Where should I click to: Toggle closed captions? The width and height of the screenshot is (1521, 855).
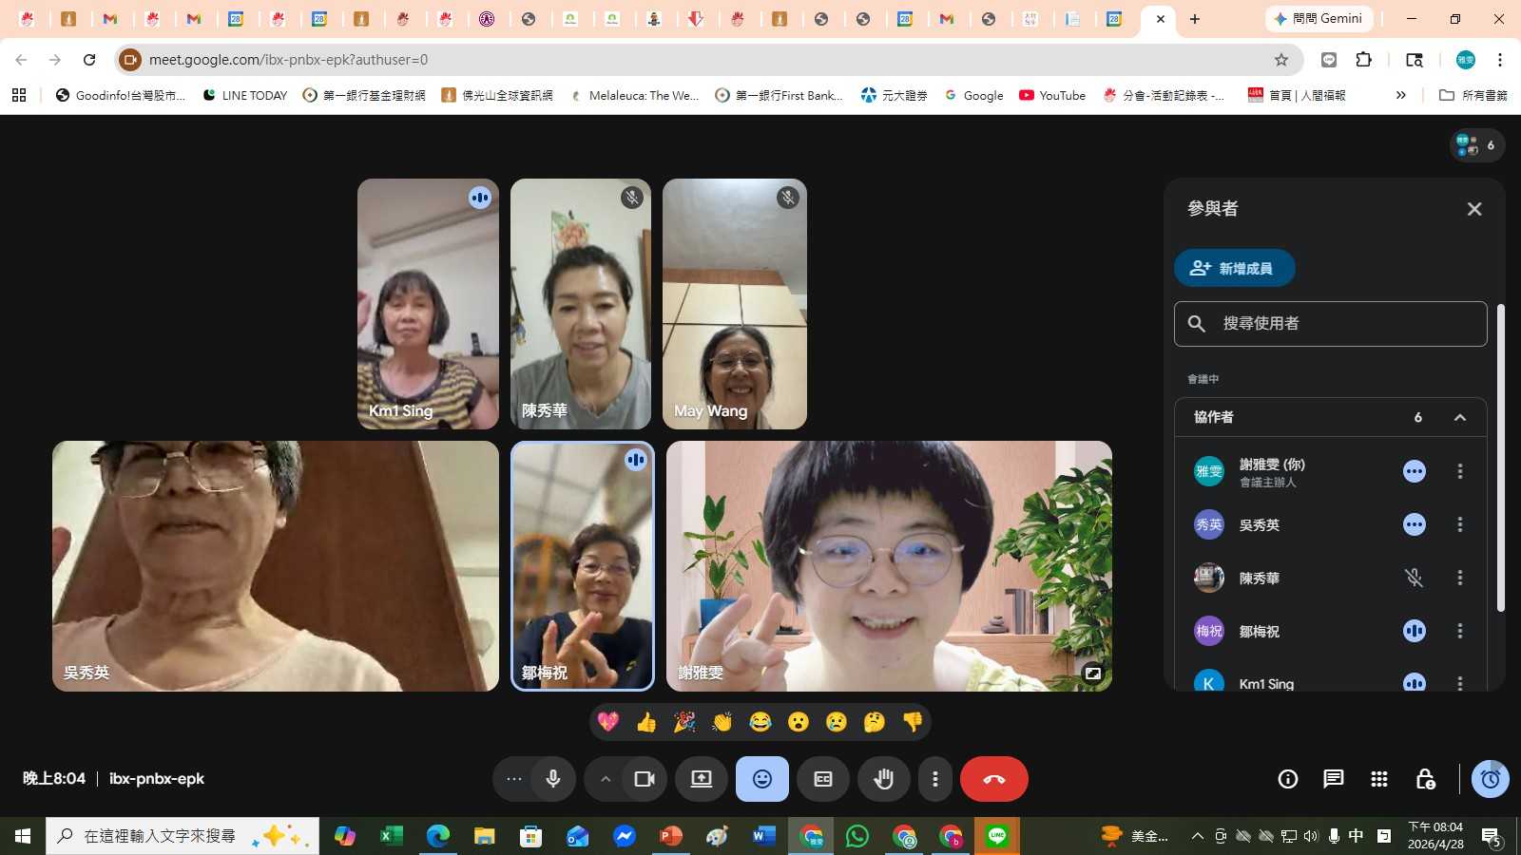point(822,779)
